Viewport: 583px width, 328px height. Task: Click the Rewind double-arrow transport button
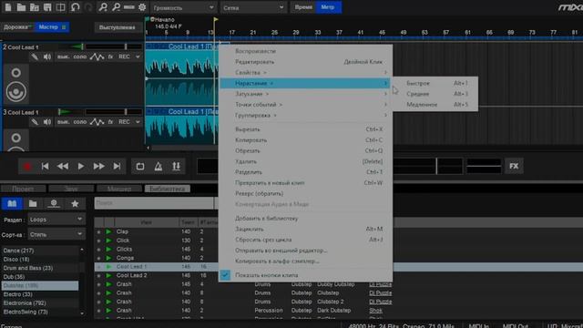[63, 166]
